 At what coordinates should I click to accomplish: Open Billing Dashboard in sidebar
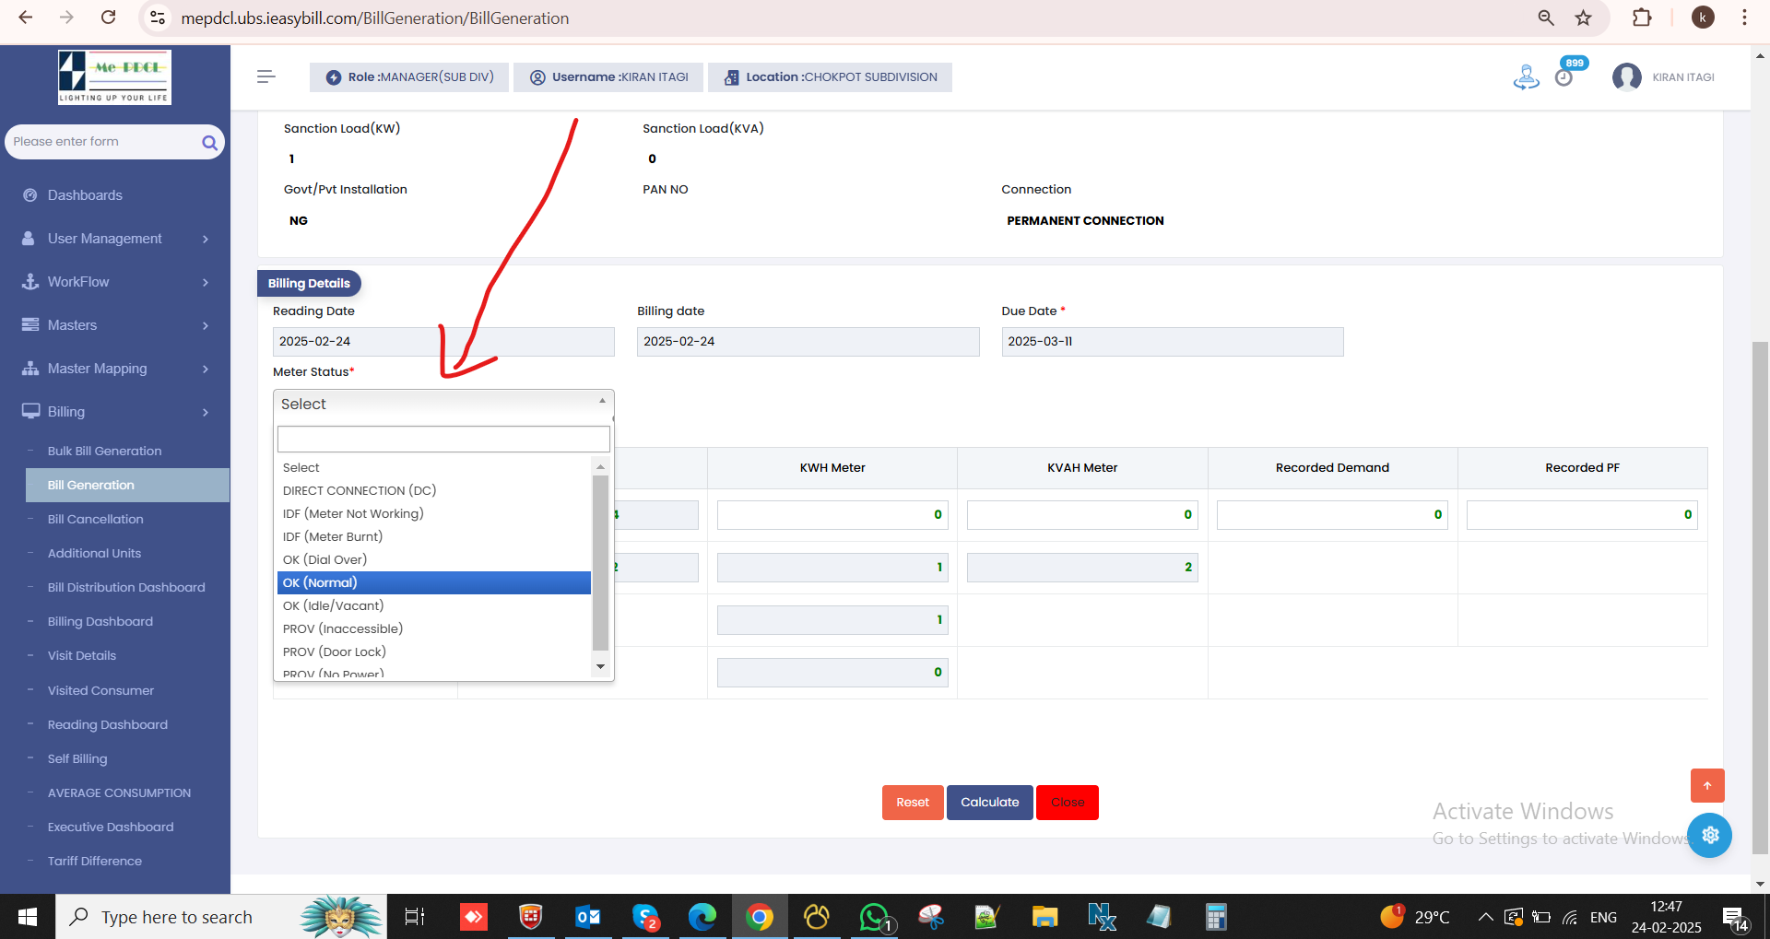100,621
